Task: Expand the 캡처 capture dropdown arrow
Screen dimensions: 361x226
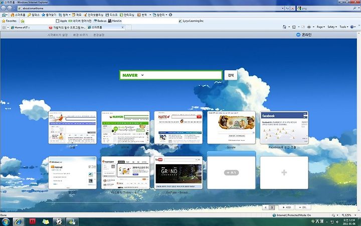Action: point(70,15)
